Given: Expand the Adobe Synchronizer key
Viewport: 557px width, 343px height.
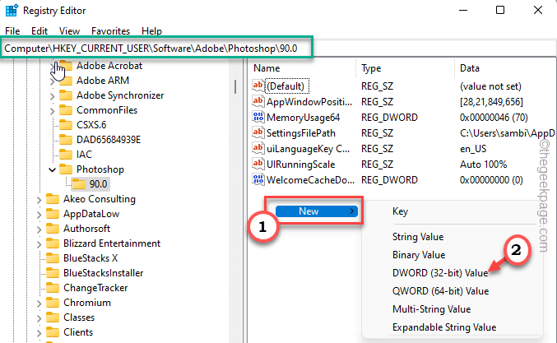Looking at the screenshot, I should coord(52,96).
